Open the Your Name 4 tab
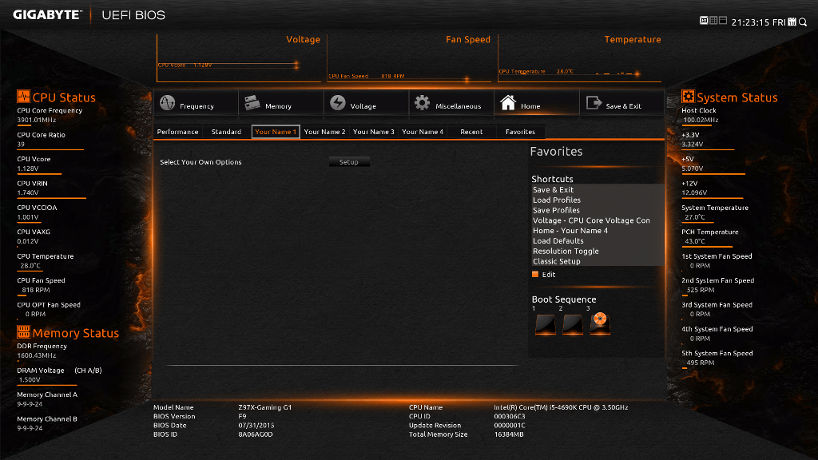Image resolution: width=818 pixels, height=460 pixels. [x=423, y=132]
